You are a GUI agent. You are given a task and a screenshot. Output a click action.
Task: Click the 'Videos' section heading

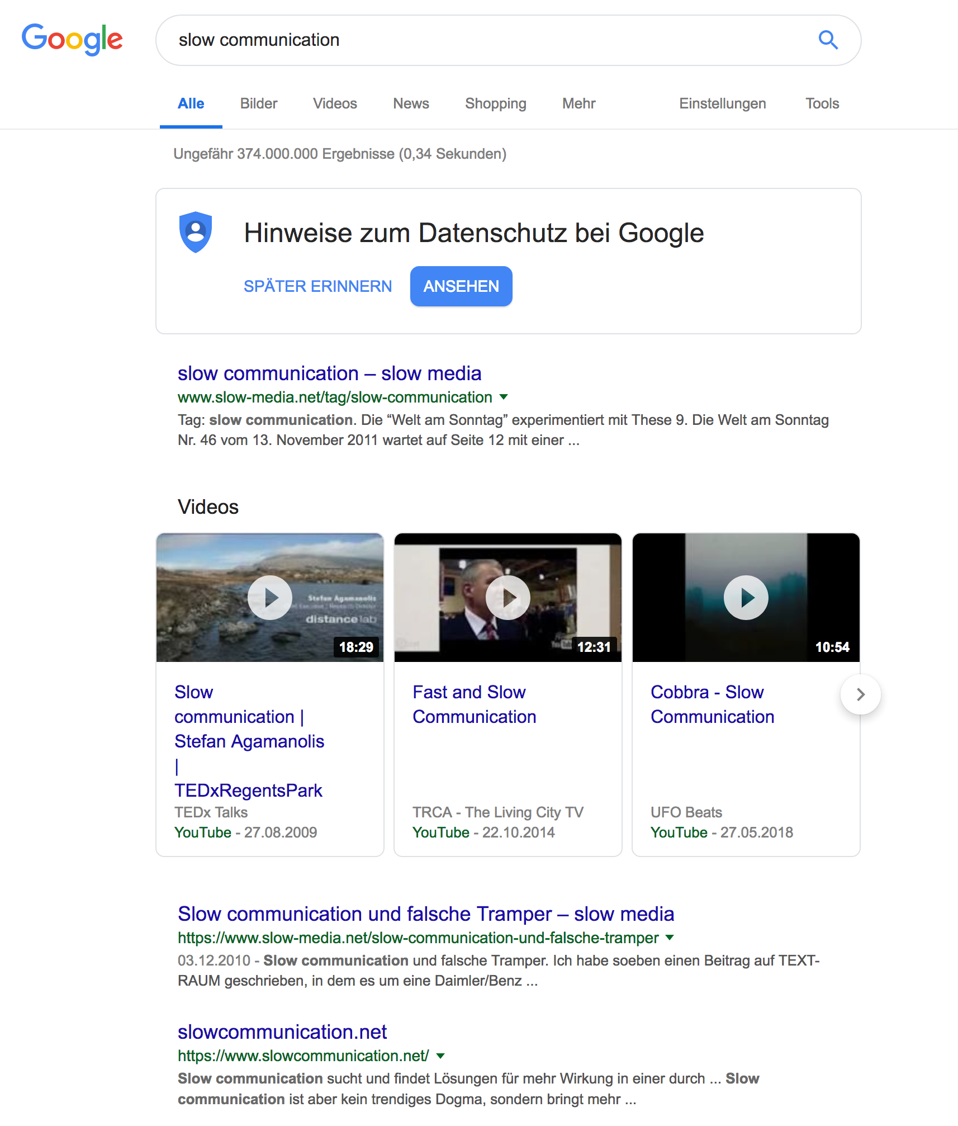[208, 507]
